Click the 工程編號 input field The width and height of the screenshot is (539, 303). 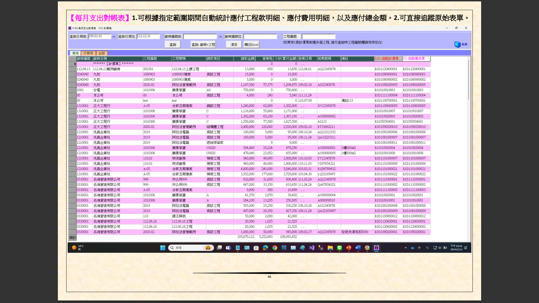point(319,36)
